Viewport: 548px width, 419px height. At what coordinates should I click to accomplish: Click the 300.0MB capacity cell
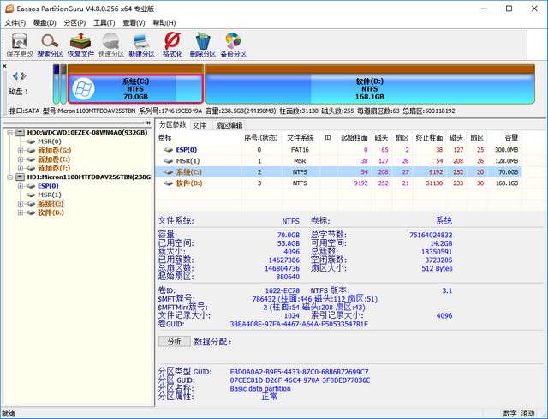coord(506,150)
